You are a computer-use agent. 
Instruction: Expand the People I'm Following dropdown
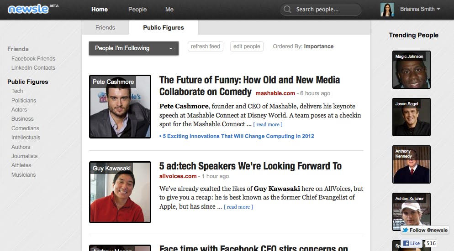click(x=134, y=48)
